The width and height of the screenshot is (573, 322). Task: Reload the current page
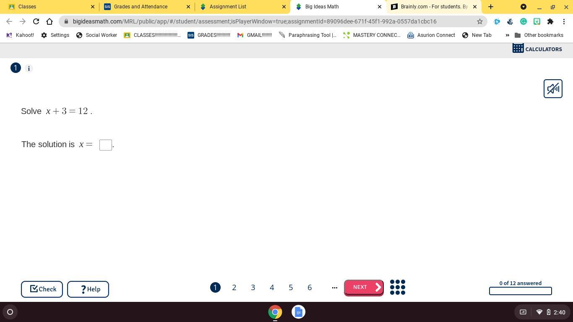[x=36, y=21]
